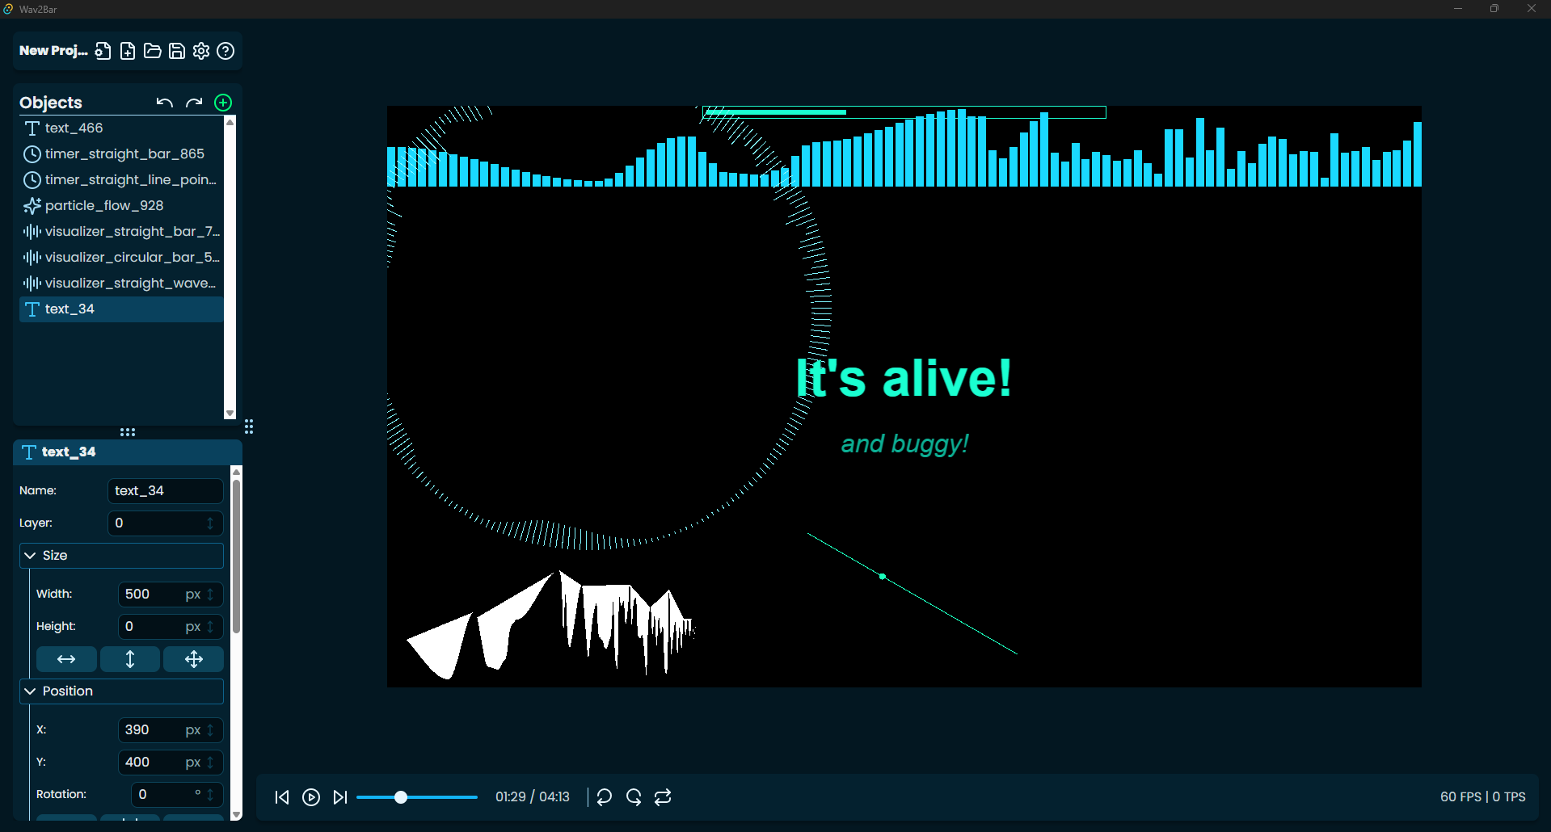Click the fit width horizontal arrows button
The image size is (1551, 832).
tap(66, 659)
